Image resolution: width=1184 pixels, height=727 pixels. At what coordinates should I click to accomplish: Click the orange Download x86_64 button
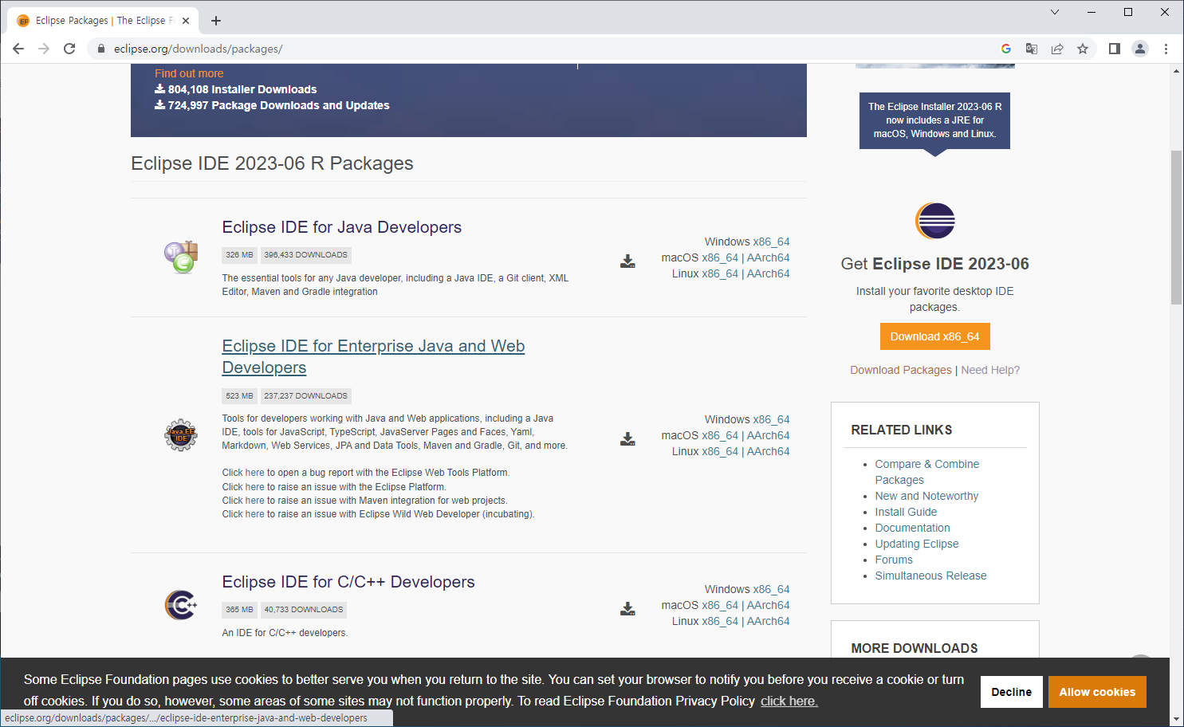(x=934, y=336)
